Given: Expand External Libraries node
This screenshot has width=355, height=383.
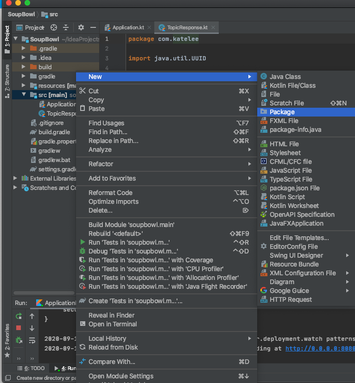Looking at the screenshot, I should coord(15,178).
